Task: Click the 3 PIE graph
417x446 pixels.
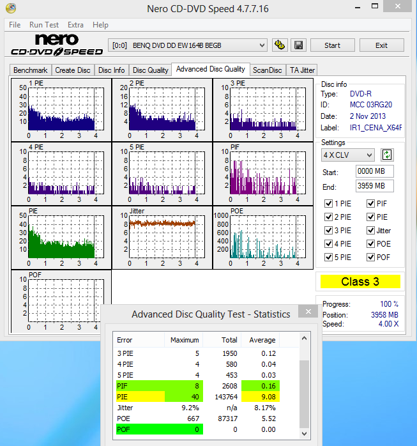Action: tap(263, 110)
